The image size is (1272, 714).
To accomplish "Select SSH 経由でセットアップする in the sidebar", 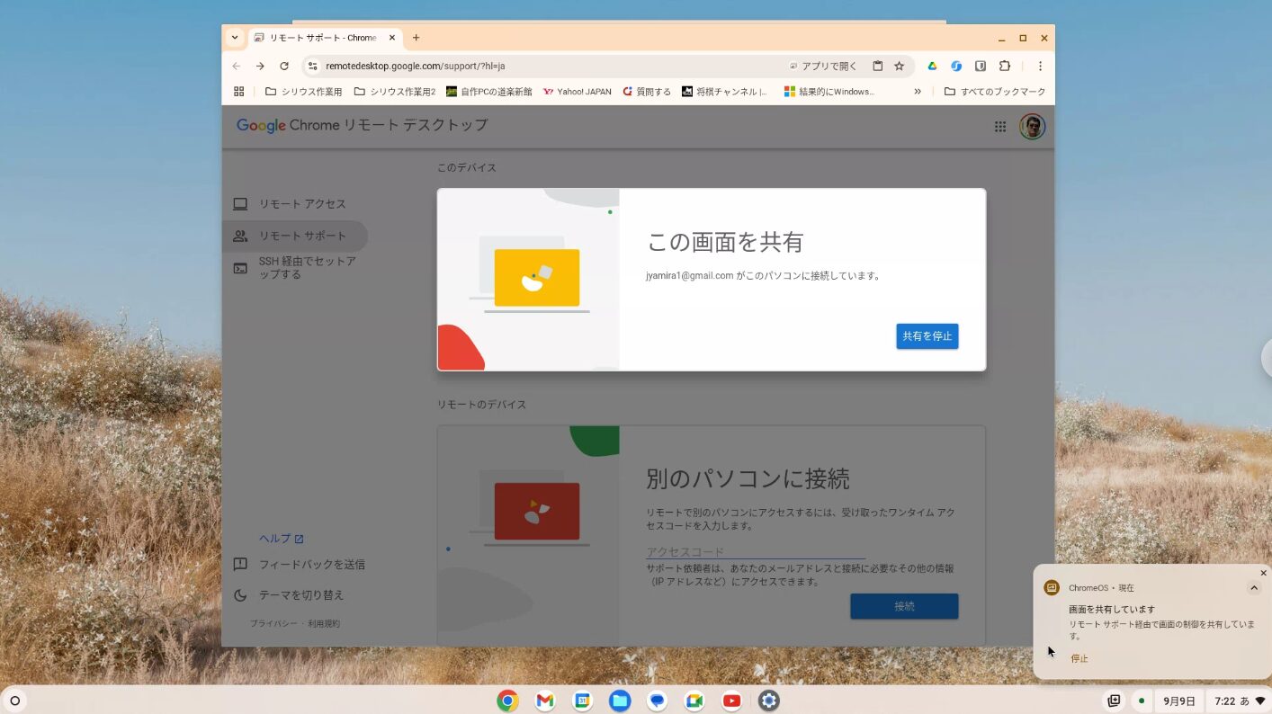I will coord(295,268).
